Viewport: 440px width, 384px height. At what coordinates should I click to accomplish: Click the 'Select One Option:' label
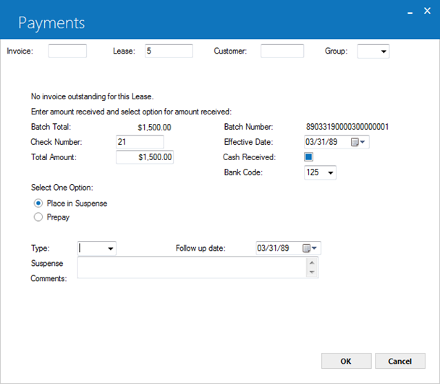click(62, 188)
